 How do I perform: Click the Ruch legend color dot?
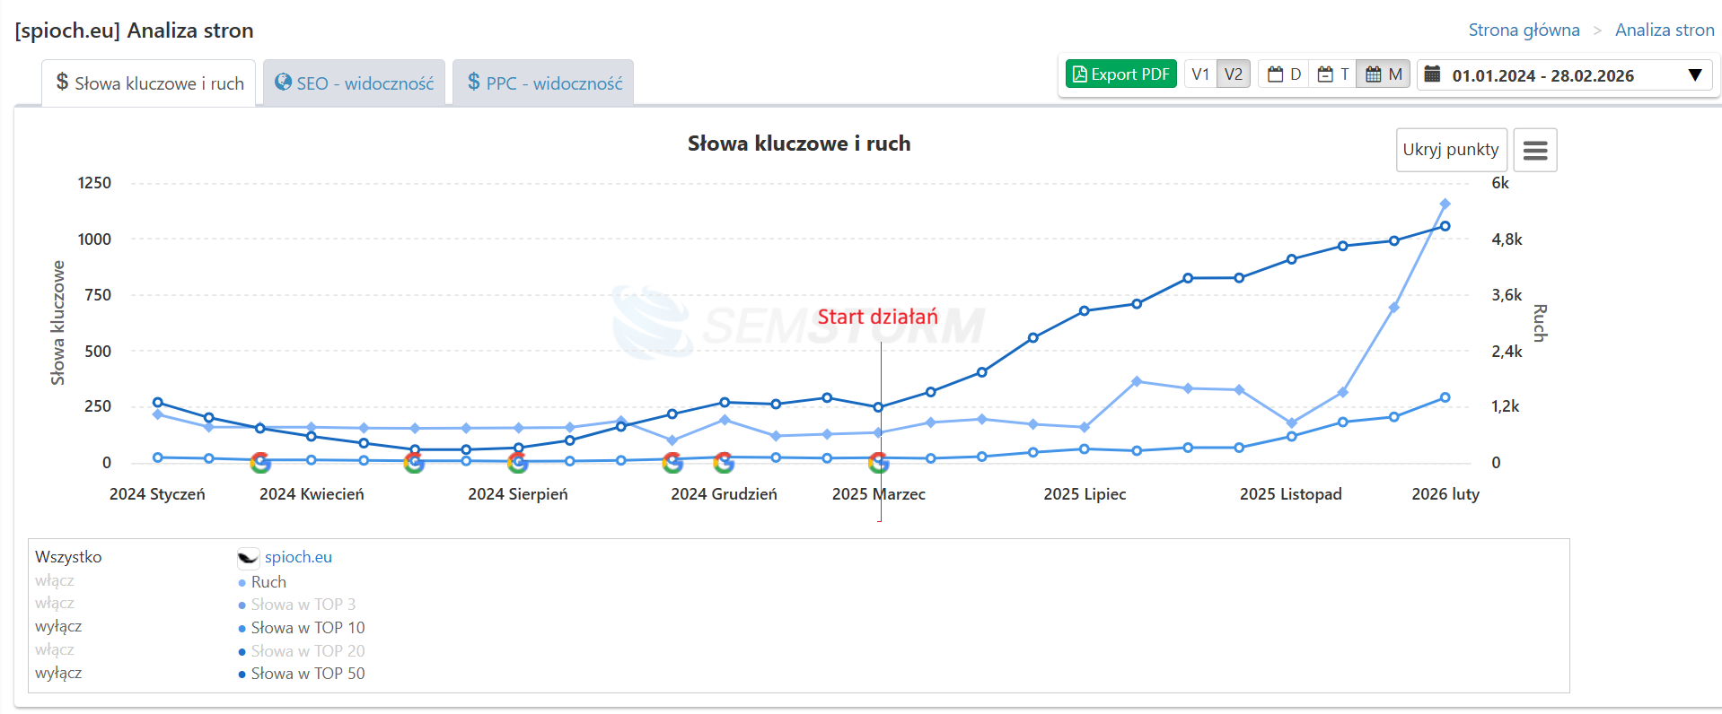(242, 583)
